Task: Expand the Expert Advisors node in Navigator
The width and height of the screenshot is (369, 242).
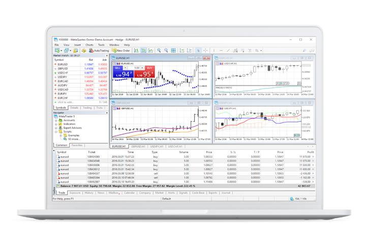Action: click(x=56, y=128)
